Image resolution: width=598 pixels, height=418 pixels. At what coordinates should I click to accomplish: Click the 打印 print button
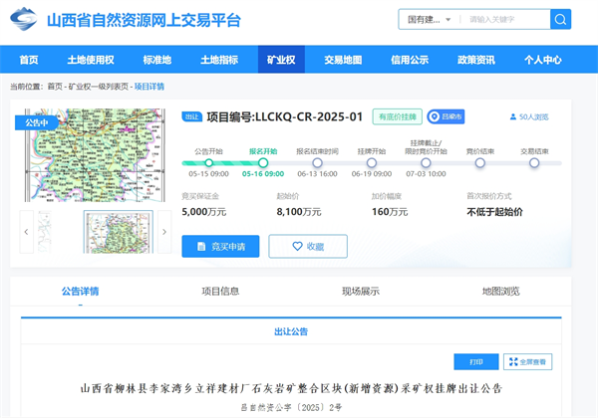click(475, 362)
